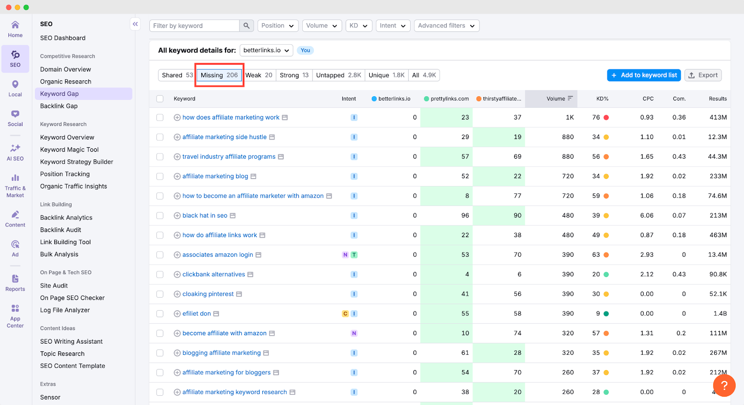This screenshot has height=405, width=744.
Task: Select checkbox for cloaking pinterest
Action: (160, 294)
